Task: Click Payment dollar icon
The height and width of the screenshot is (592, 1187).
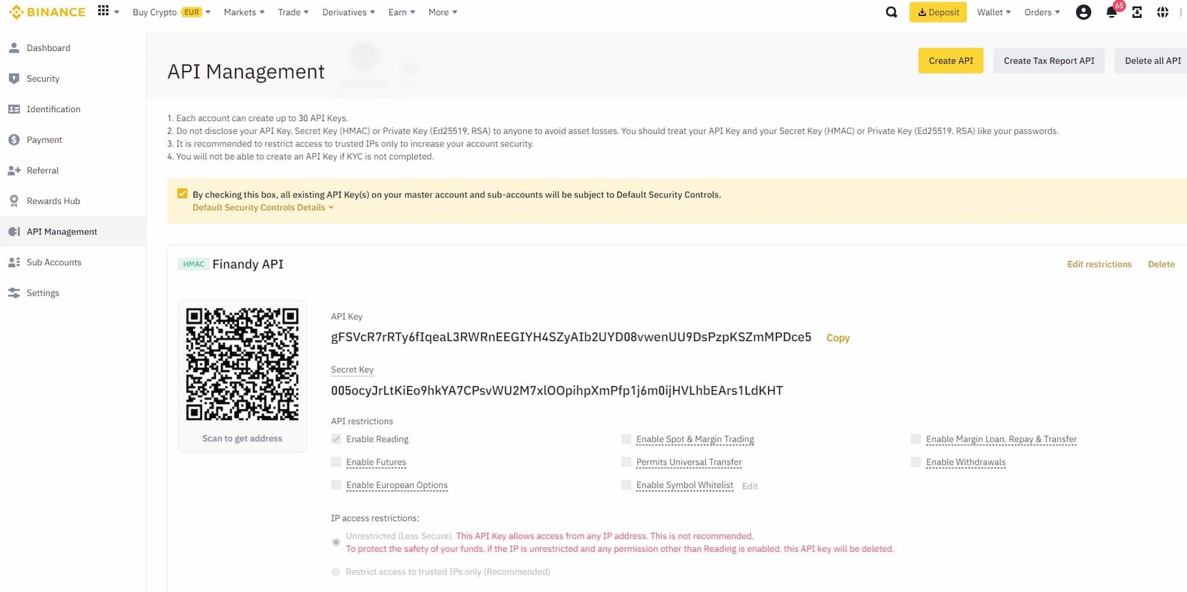Action: (14, 140)
